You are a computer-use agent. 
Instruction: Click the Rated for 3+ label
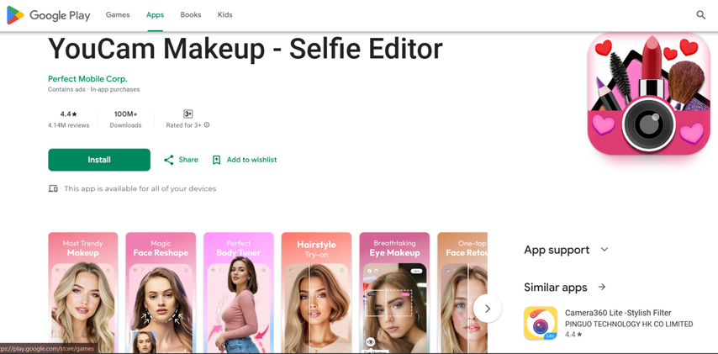183,125
